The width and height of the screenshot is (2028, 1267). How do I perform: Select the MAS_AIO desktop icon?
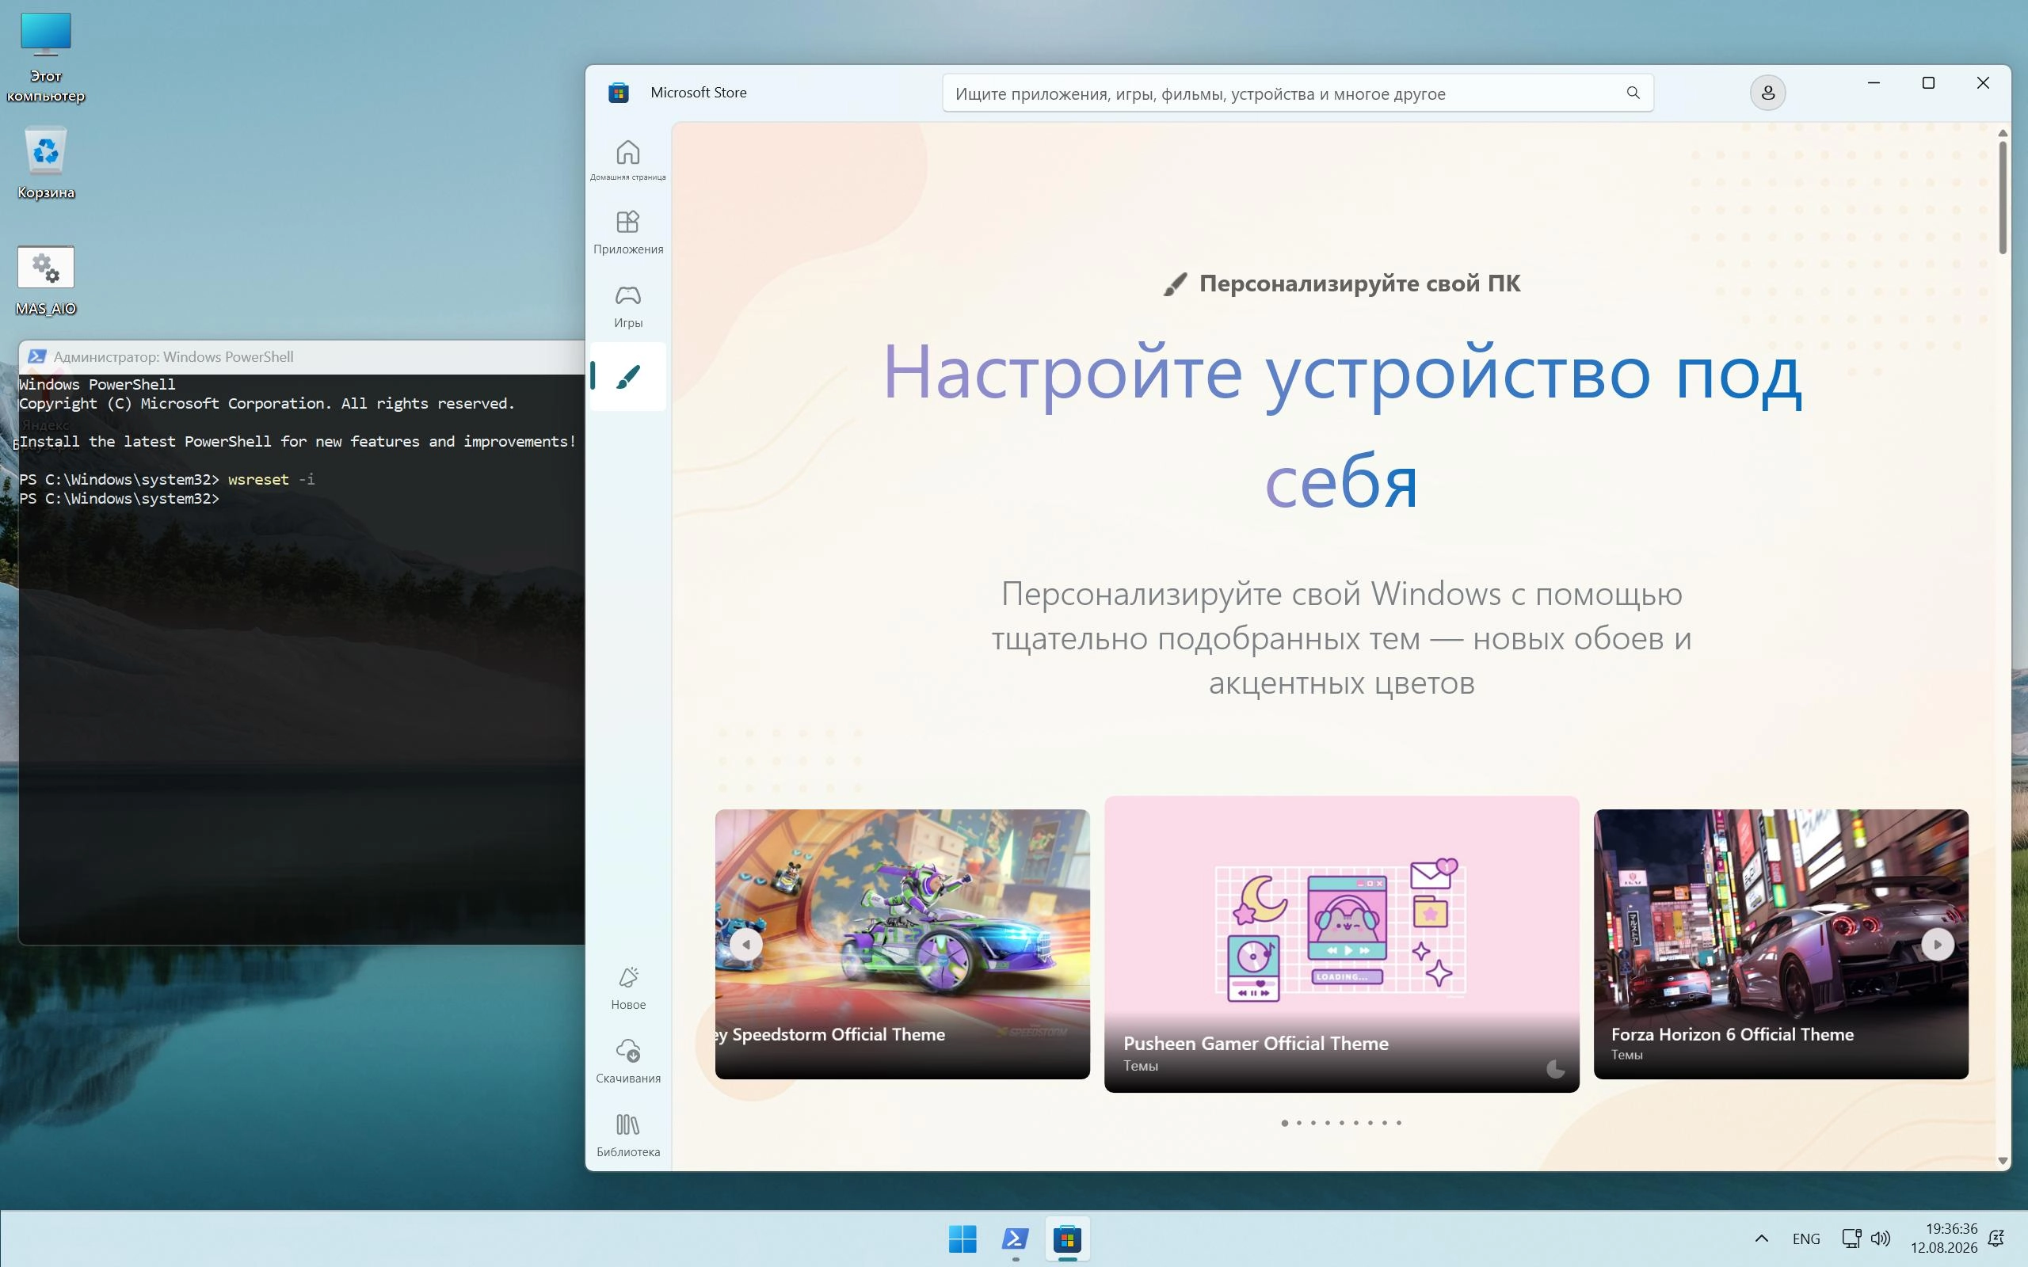(46, 282)
